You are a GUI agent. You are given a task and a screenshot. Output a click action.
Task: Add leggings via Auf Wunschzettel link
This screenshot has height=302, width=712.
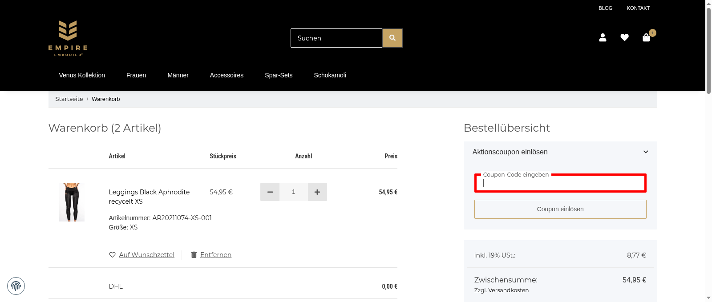point(146,255)
